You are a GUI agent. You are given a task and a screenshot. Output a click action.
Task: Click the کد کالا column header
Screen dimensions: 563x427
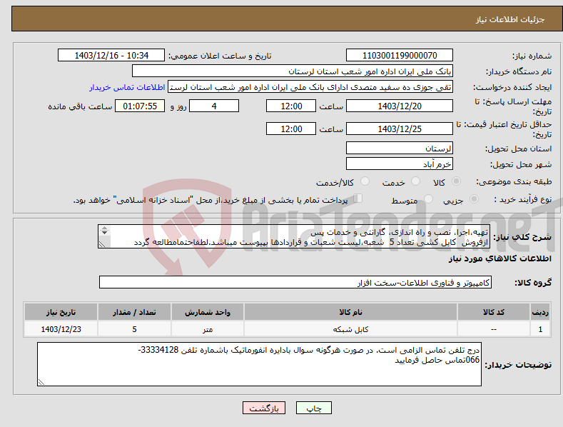pyautogui.click(x=494, y=312)
